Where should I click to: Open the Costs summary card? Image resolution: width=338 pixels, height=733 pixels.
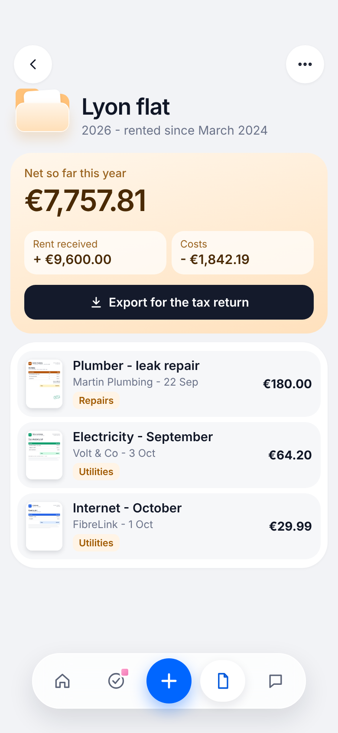tap(243, 253)
